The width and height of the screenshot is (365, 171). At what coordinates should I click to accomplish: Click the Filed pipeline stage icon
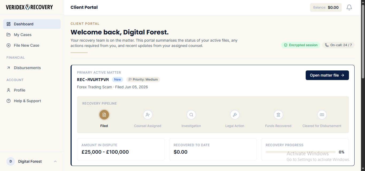tap(104, 115)
